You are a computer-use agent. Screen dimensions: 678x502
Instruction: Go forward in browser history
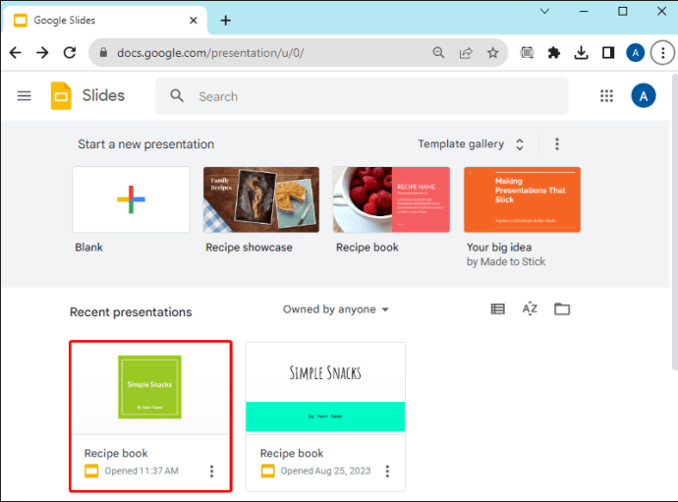tap(42, 53)
